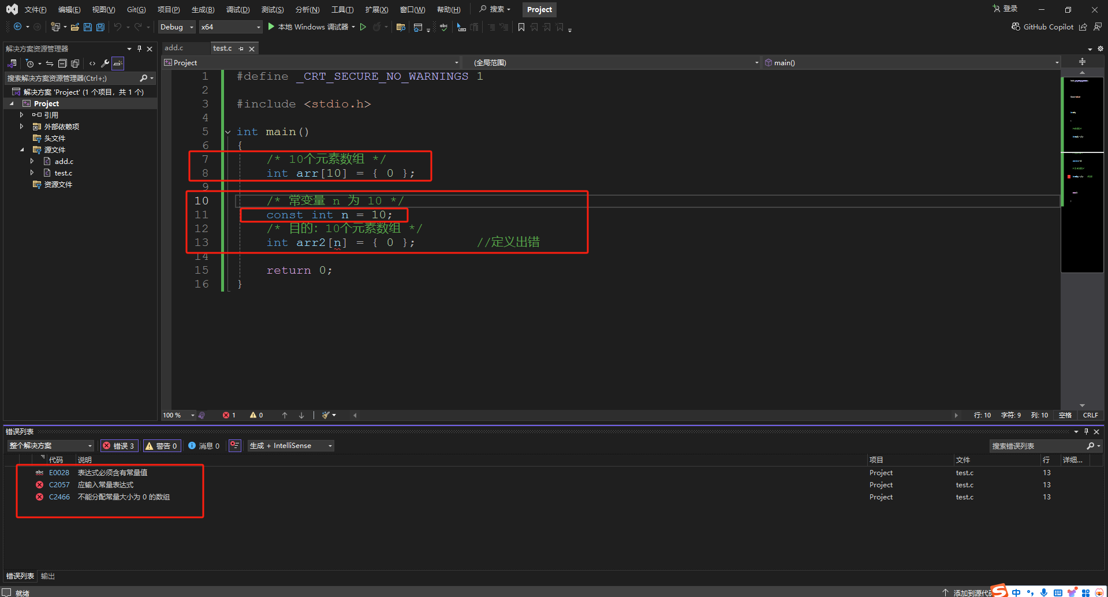Click the view code icon in Solution Explorer
The width and height of the screenshot is (1108, 597).
point(92,64)
